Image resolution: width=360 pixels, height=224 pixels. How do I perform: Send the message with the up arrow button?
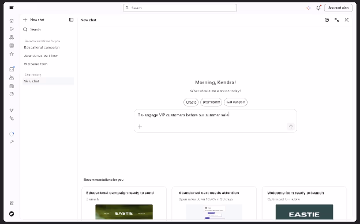[x=291, y=127]
